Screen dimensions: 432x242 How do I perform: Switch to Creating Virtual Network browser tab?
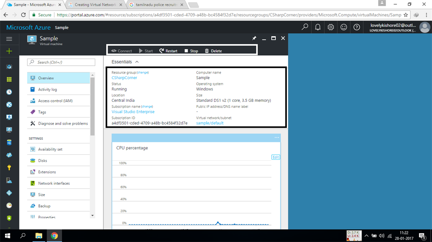[95, 5]
